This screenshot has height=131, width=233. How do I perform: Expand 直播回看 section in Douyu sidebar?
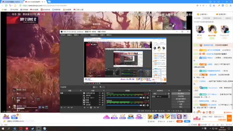point(221,14)
